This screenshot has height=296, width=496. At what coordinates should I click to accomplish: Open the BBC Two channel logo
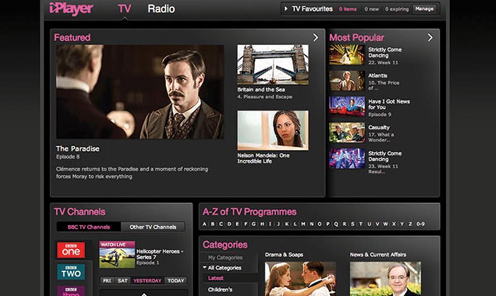71,272
